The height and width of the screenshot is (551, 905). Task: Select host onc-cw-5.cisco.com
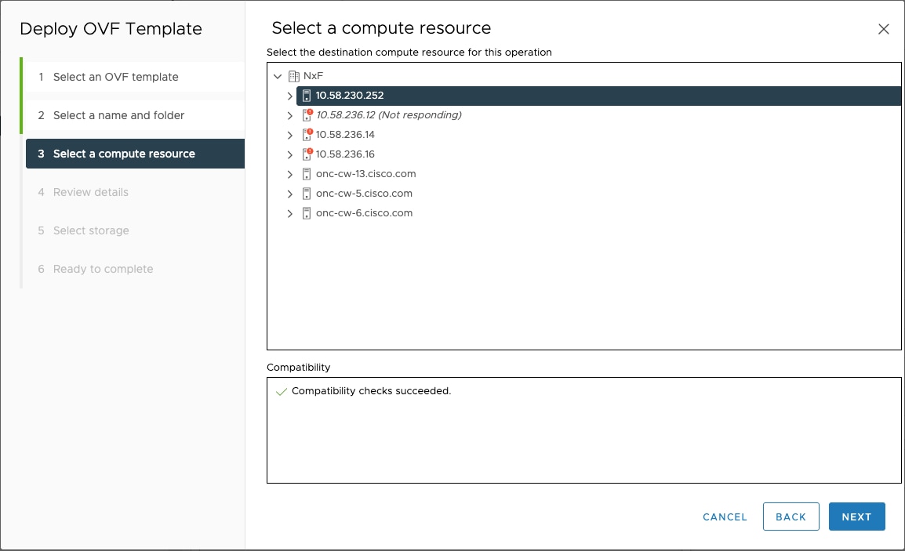coord(364,194)
